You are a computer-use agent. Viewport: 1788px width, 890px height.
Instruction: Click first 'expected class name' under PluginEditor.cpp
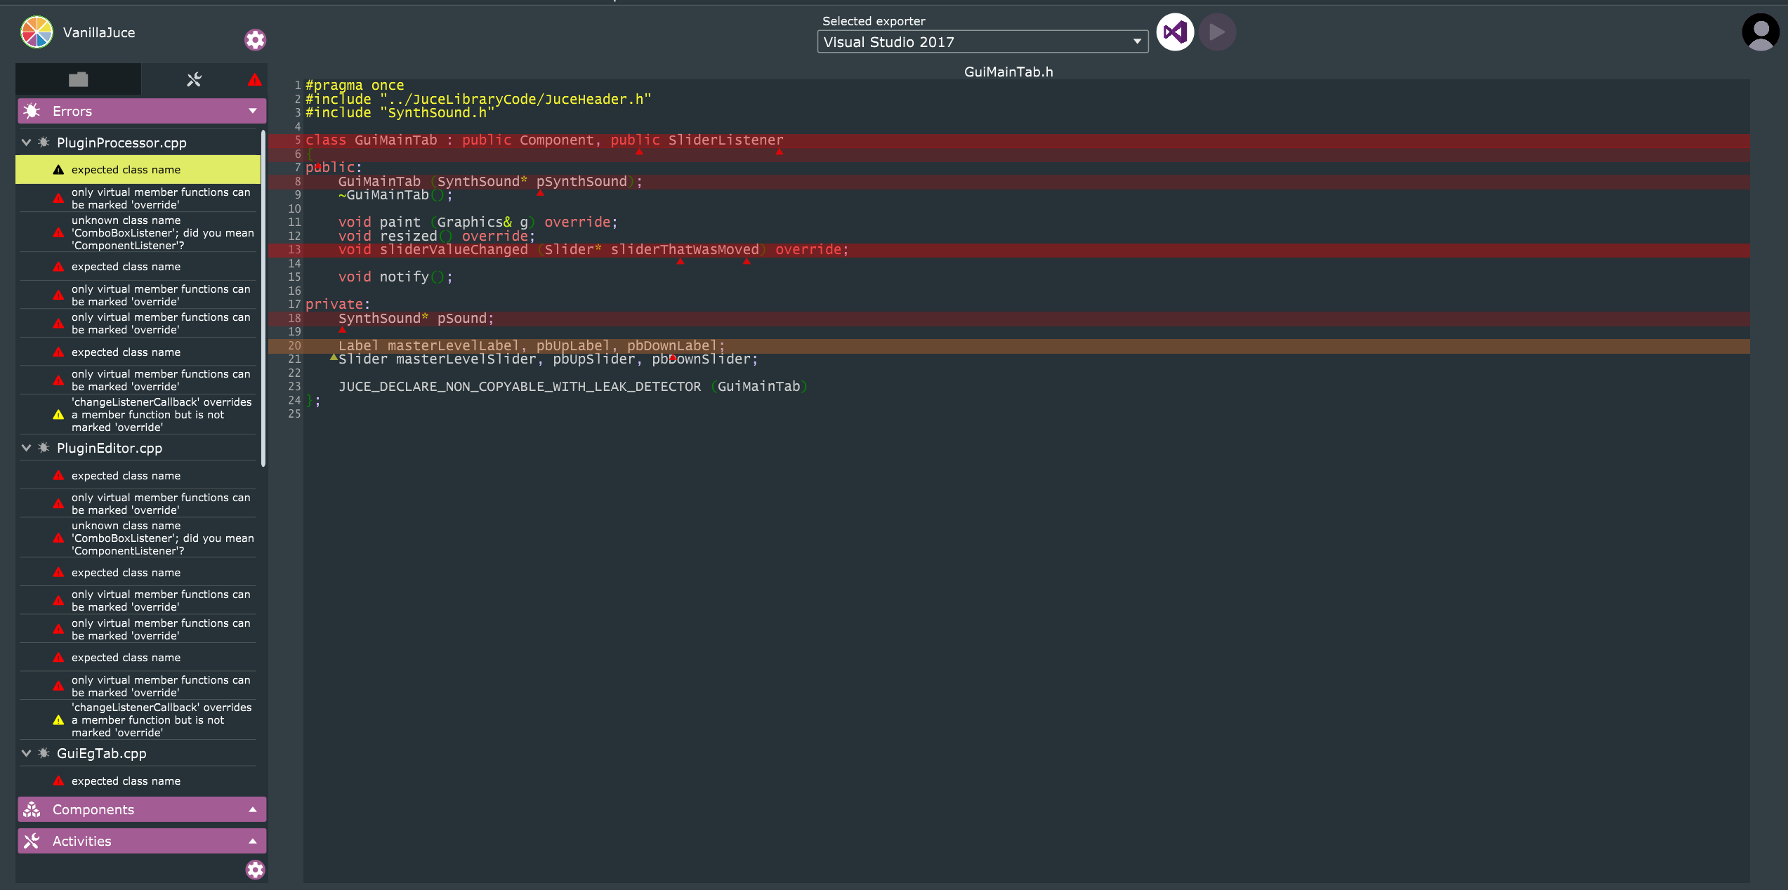138,476
